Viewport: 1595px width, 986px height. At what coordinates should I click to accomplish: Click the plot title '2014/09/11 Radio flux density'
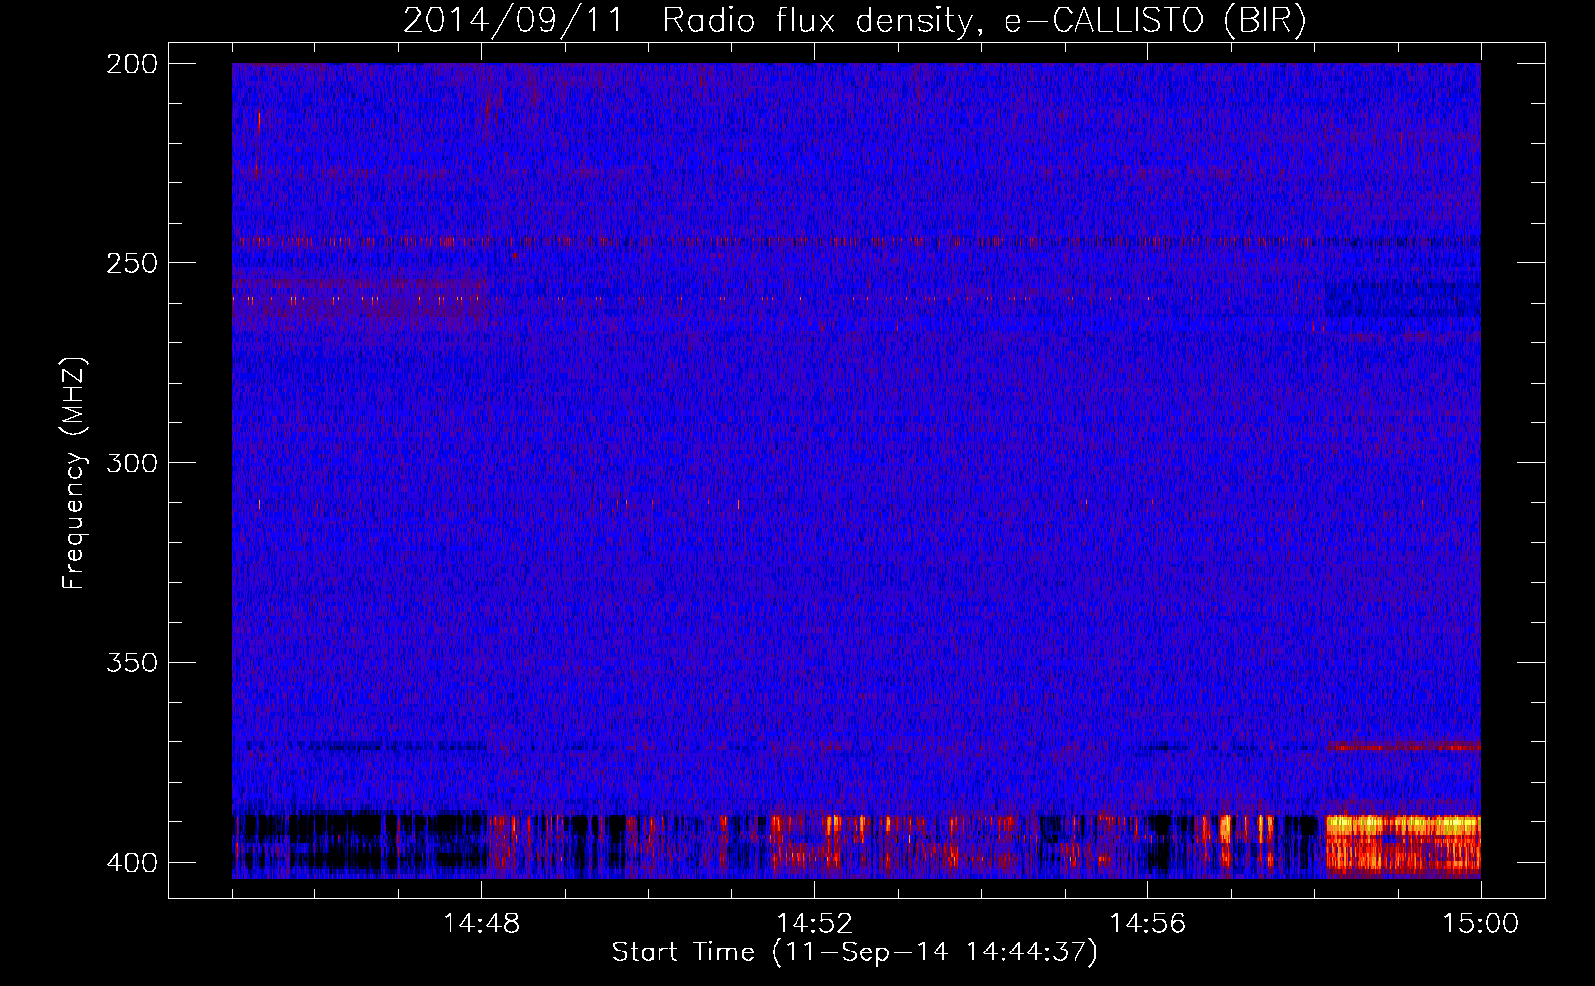point(855,20)
